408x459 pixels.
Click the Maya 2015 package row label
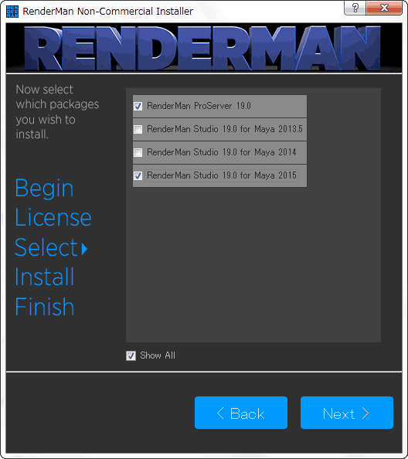222,175
